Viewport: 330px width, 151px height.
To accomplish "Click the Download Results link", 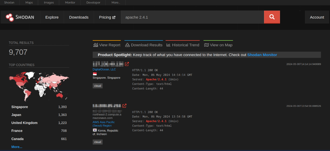I will point(144,45).
